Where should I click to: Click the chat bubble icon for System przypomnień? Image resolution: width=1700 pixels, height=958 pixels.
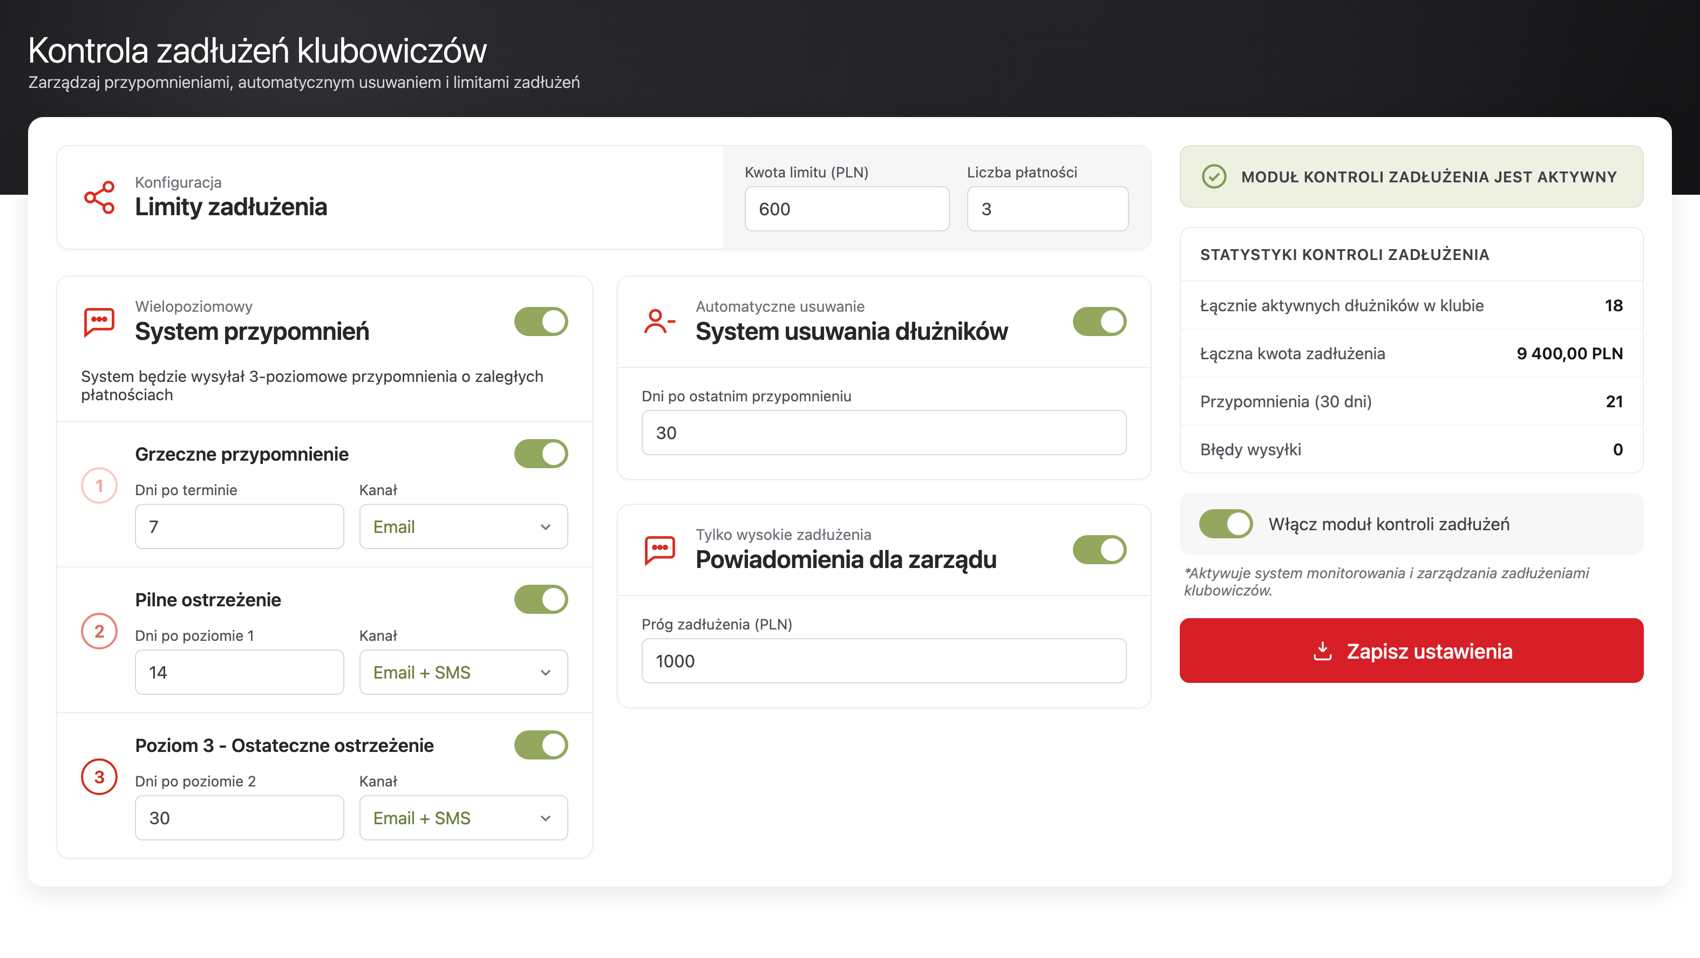pos(100,321)
